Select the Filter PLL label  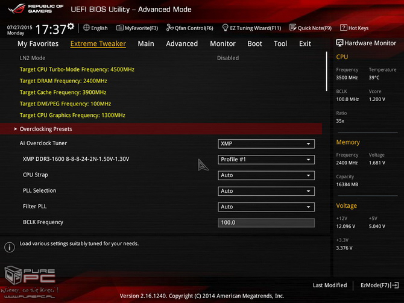pyautogui.click(x=35, y=206)
